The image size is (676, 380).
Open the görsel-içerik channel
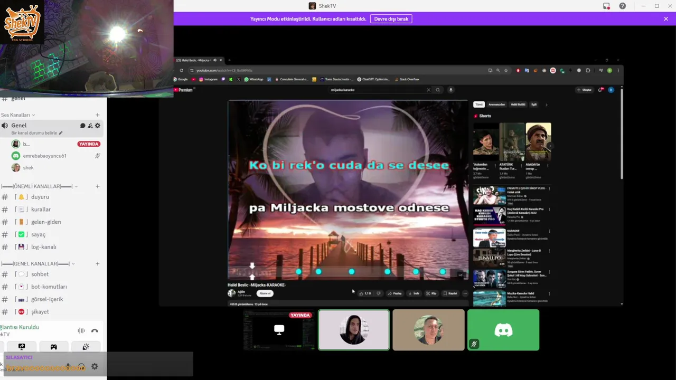51,299
